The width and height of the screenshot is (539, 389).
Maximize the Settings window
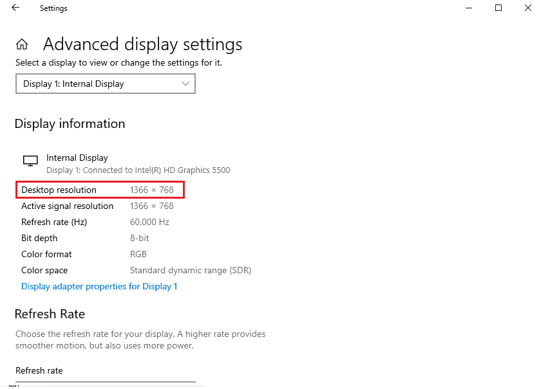click(x=498, y=8)
